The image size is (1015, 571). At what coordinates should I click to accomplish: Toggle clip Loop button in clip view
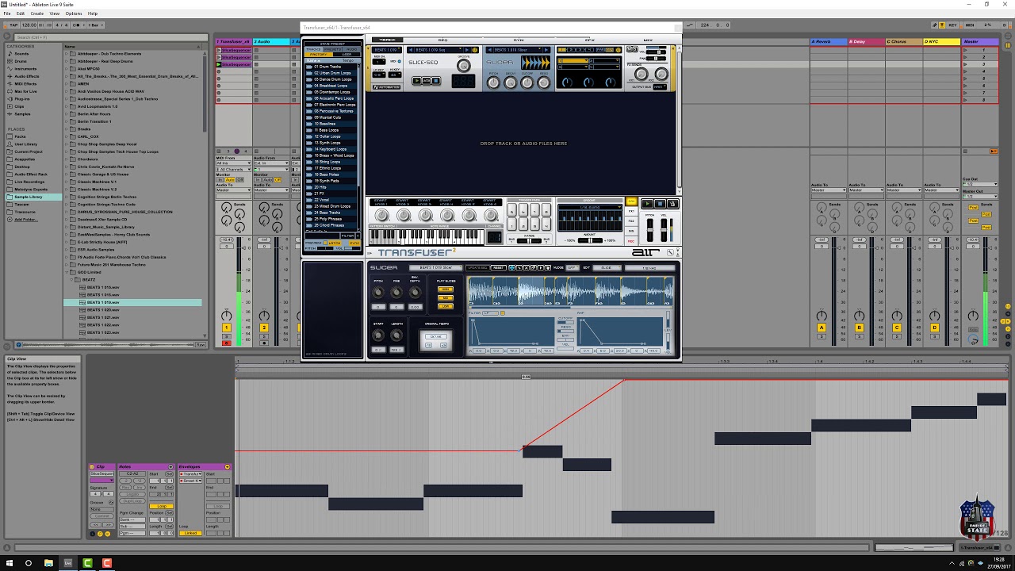(162, 506)
